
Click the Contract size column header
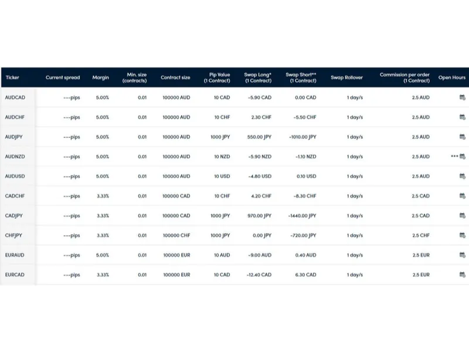(x=175, y=77)
